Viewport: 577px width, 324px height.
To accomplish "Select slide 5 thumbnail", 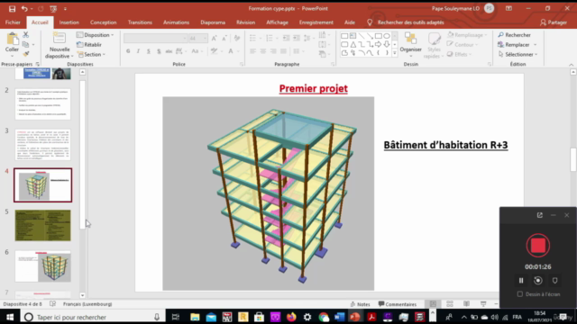I will pos(42,226).
